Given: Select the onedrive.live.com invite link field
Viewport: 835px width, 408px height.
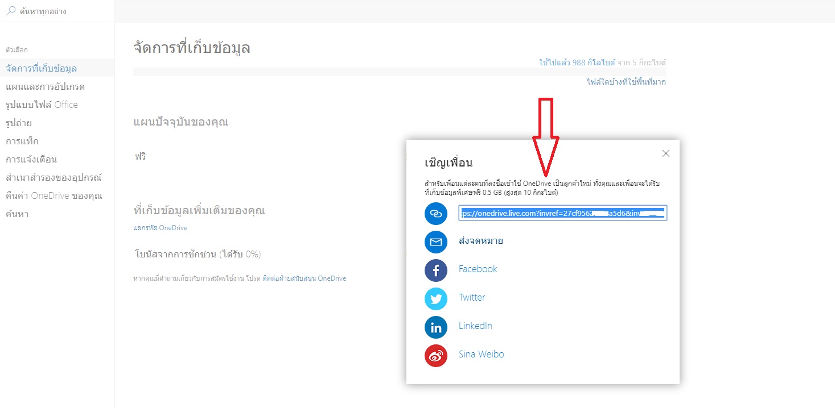Looking at the screenshot, I should point(562,213).
